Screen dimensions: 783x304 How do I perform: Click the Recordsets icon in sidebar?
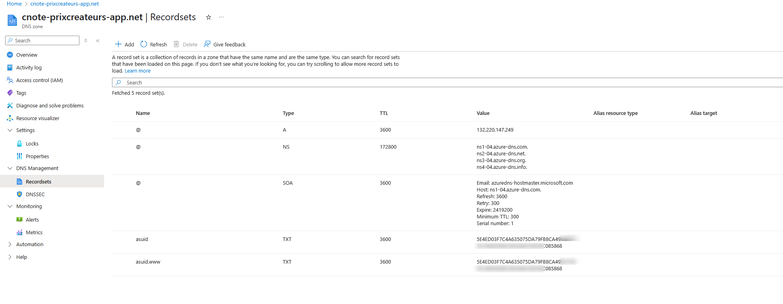click(x=19, y=182)
